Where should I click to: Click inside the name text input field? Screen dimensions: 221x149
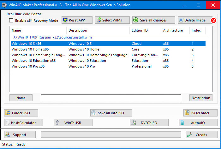pyautogui.click(x=111, y=98)
